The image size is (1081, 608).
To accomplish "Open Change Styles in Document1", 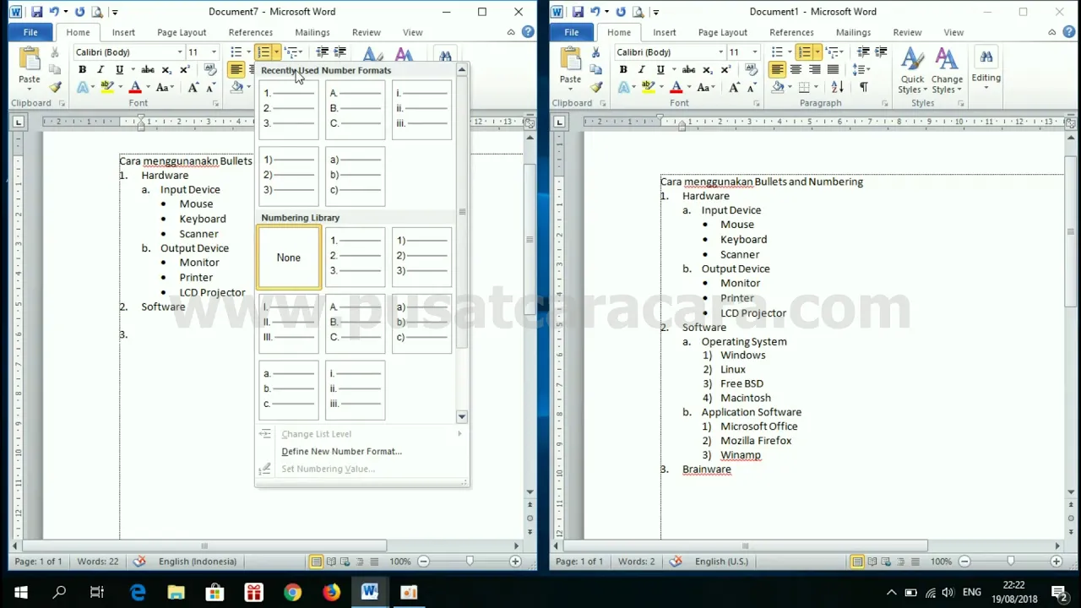I will 947,71.
